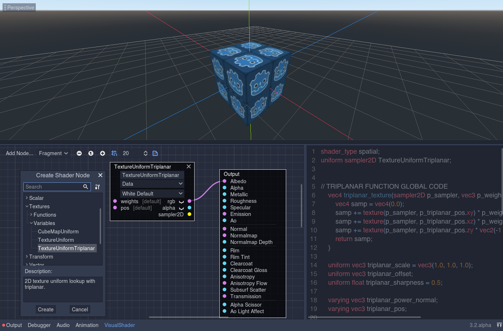Click the weights input port
The height and width of the screenshot is (331, 503).
click(x=115, y=201)
